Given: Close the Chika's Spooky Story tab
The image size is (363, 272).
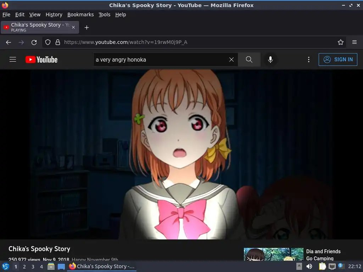Looking at the screenshot, I should (x=73, y=27).
